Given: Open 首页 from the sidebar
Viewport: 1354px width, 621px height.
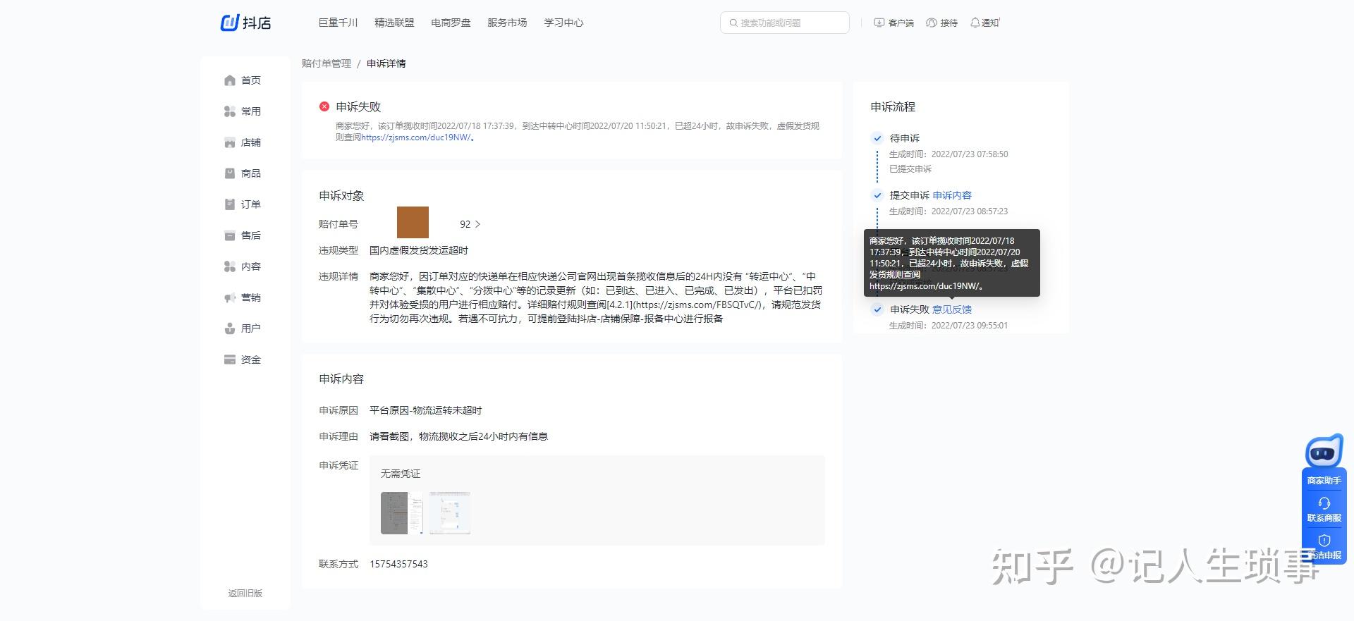Looking at the screenshot, I should pos(243,80).
